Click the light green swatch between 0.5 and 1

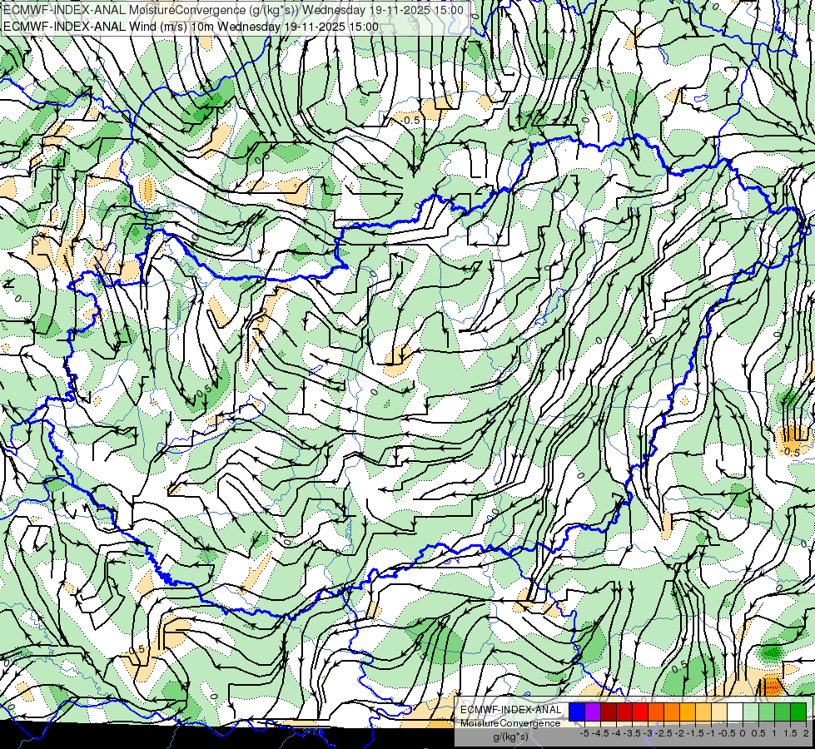coord(767,712)
